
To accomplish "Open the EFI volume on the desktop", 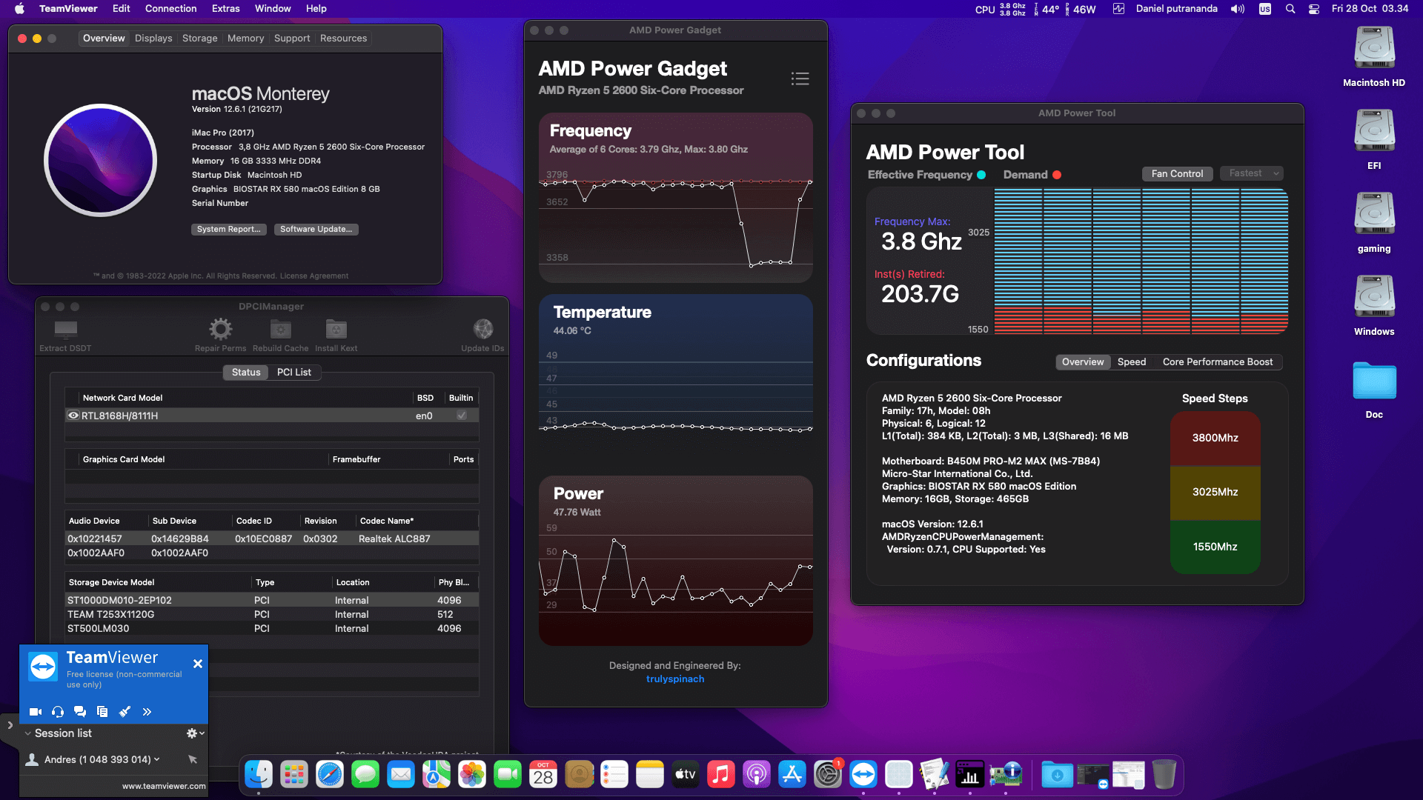I will (x=1374, y=140).
